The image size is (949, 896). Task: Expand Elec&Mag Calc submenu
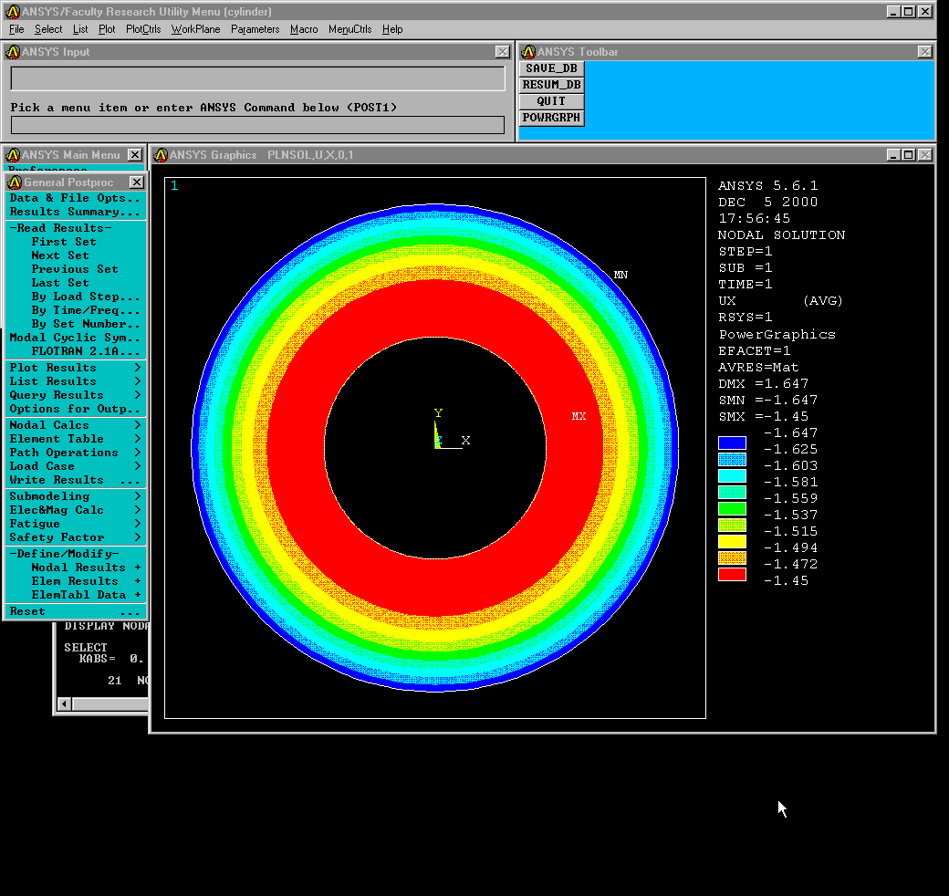(75, 510)
